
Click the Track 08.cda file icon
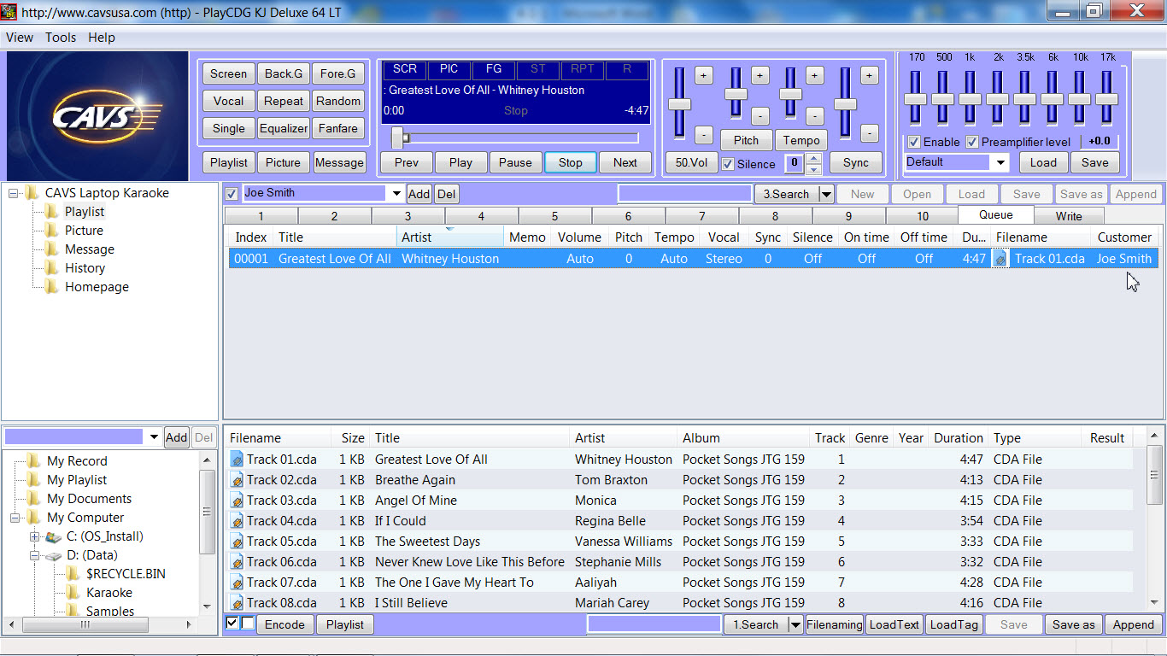point(238,603)
